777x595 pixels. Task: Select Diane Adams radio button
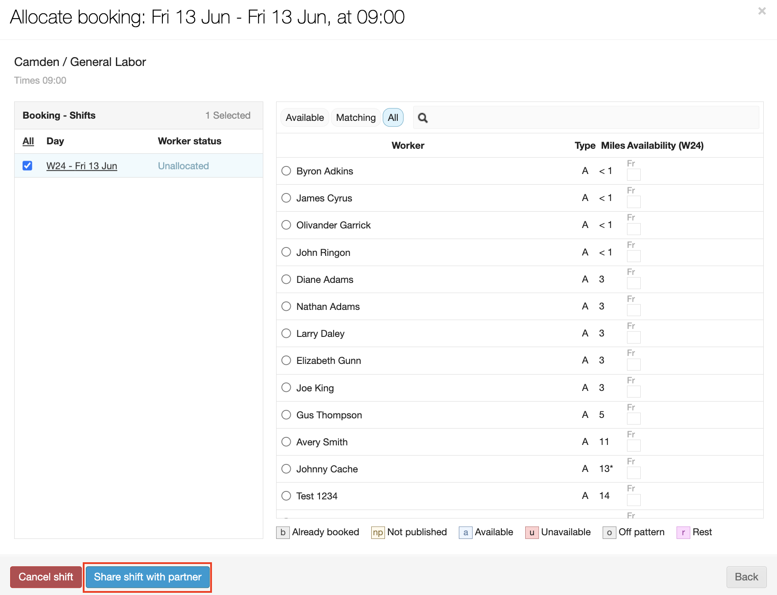pyautogui.click(x=286, y=279)
